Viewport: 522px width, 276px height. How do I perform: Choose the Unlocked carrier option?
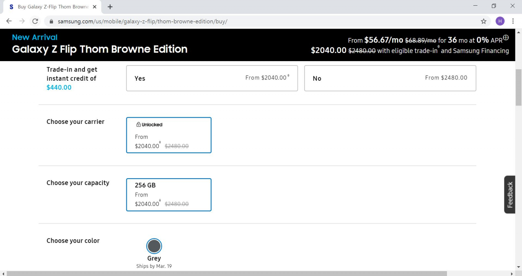[169, 135]
